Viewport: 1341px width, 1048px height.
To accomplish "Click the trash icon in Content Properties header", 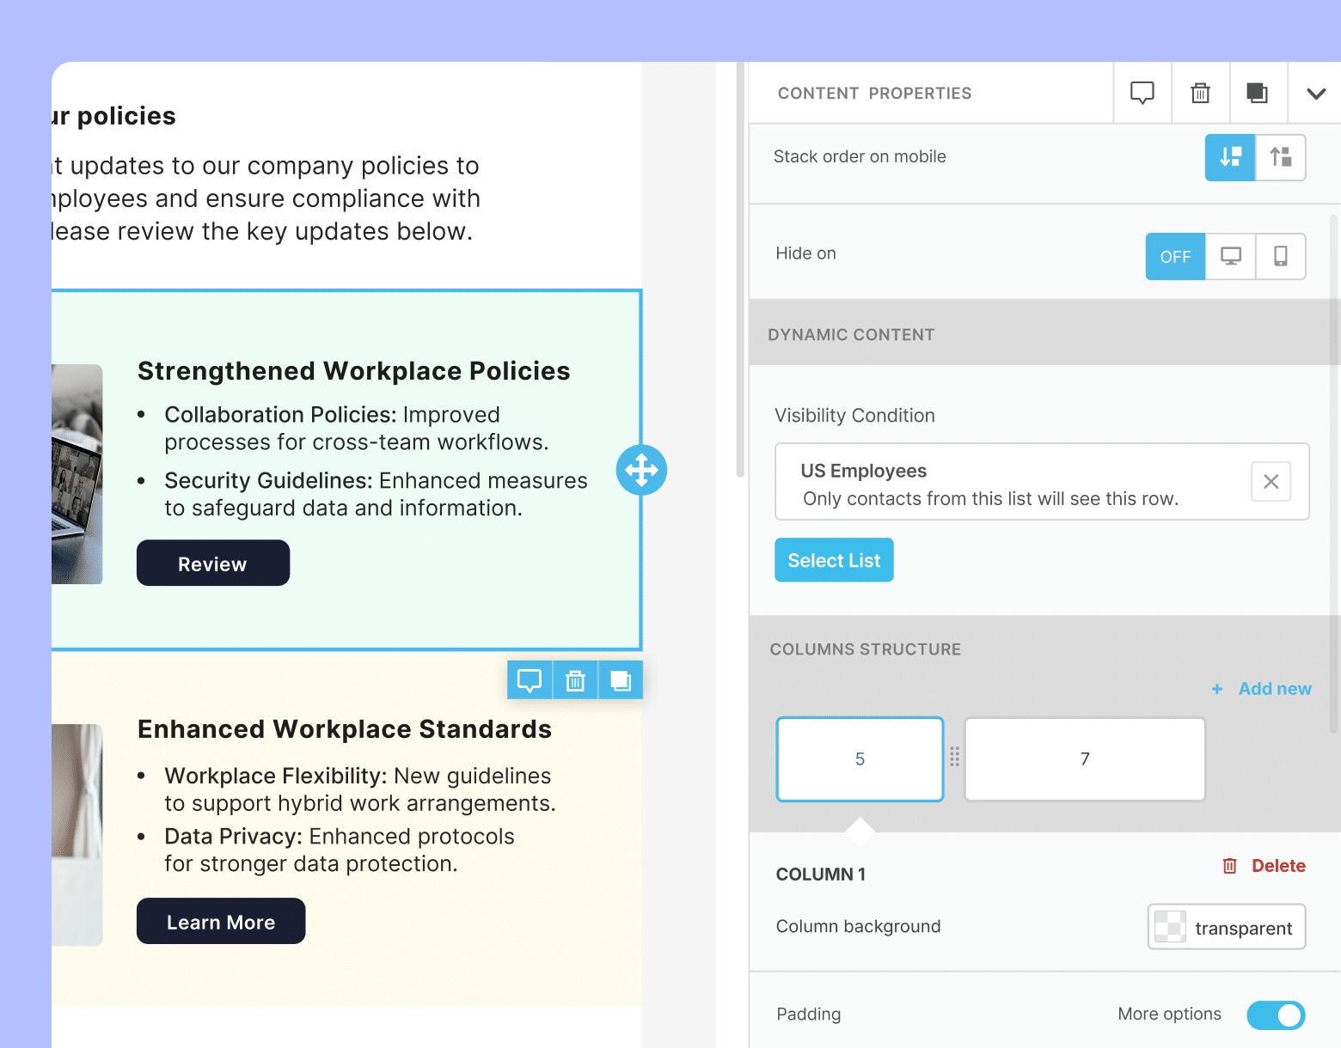I will [1200, 93].
